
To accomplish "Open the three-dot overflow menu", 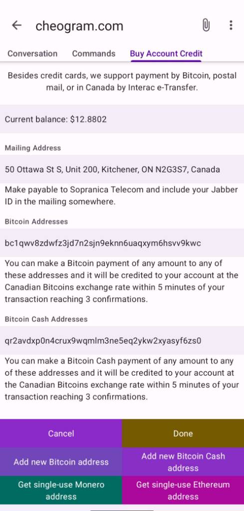I will [231, 25].
